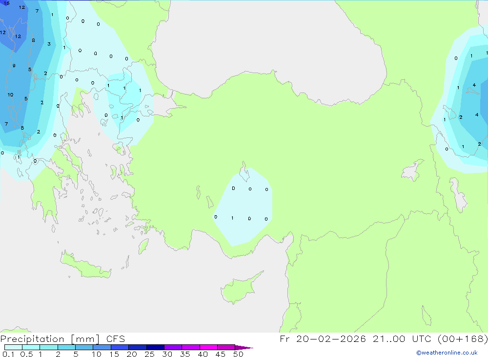
Task: Click the 'Fr 20-02-2026 21..00 UTC (00+168)' timestamp
Action: coord(384,339)
